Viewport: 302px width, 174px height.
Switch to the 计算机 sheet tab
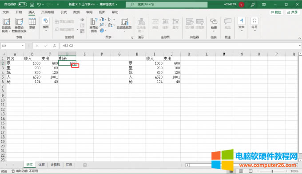55,165
